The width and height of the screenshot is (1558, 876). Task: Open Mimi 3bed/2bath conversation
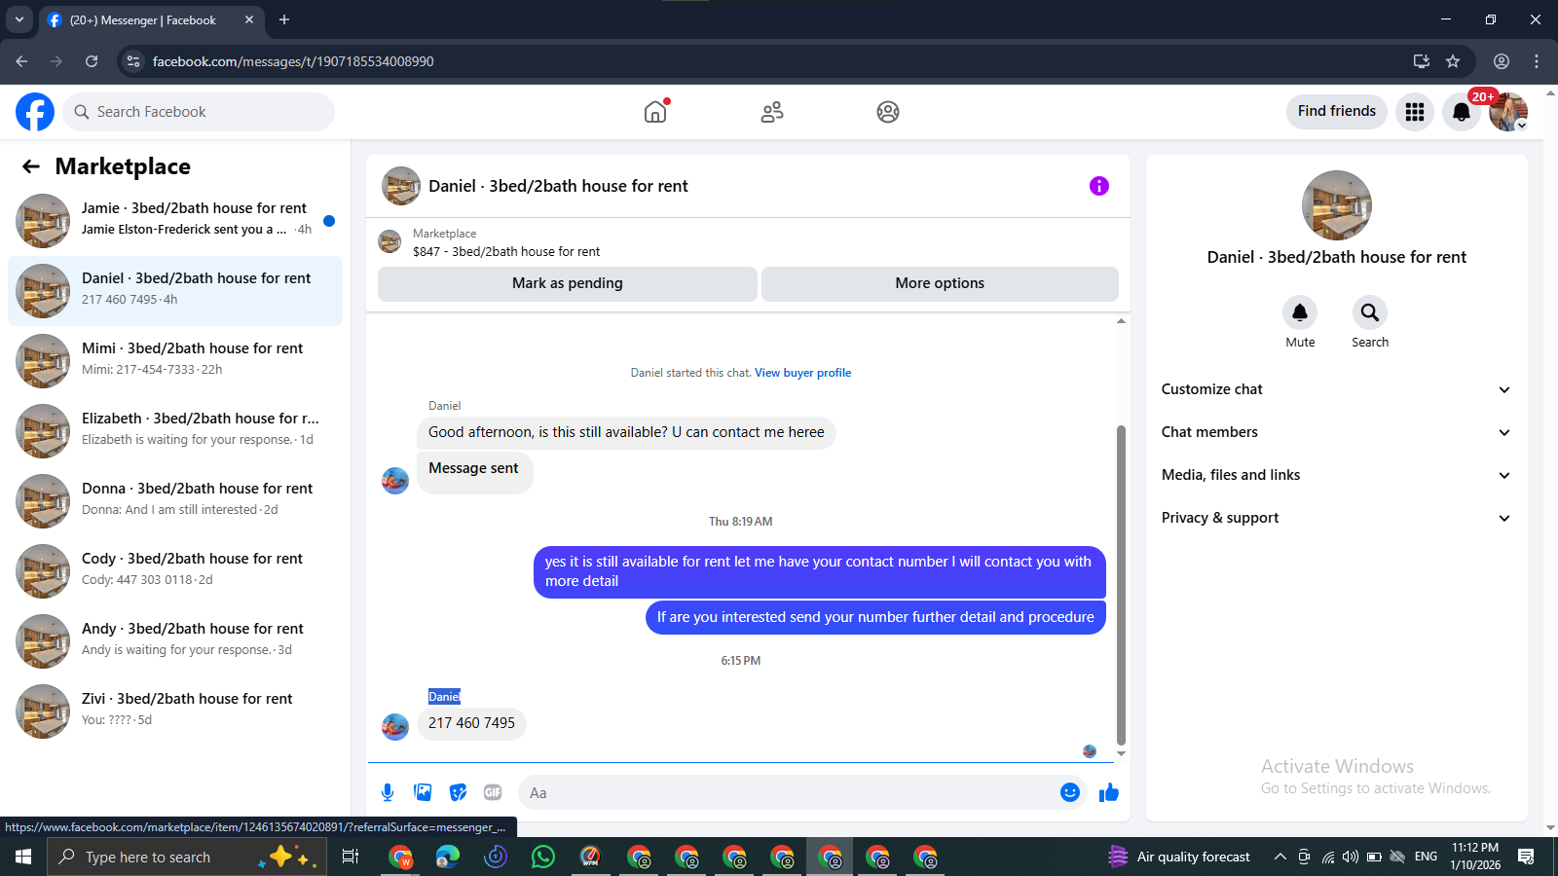[175, 361]
